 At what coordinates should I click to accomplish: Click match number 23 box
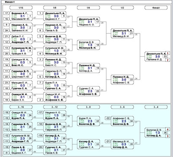165,57
